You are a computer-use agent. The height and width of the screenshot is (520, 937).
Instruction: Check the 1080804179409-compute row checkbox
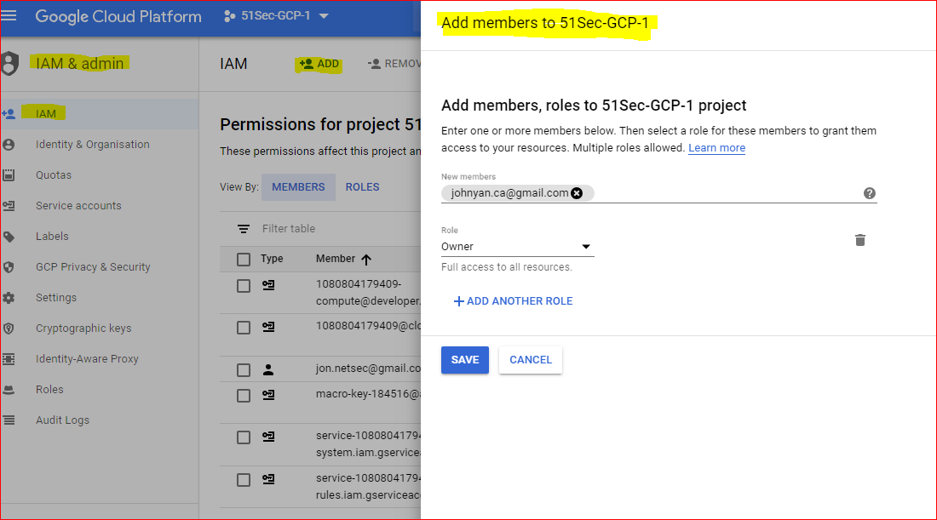(244, 286)
